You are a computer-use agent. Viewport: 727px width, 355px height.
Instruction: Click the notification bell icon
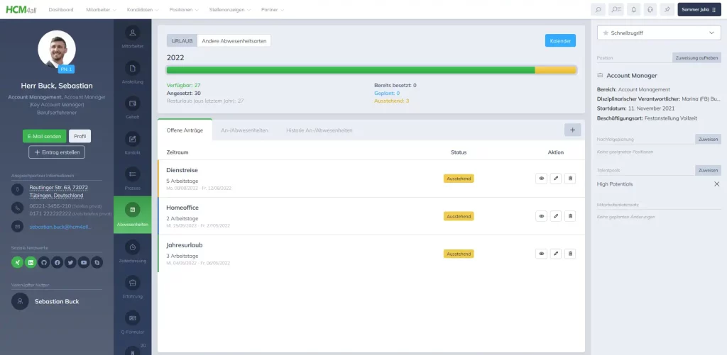633,10
